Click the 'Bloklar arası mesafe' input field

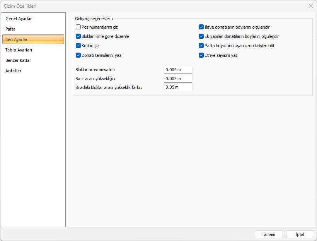click(x=177, y=70)
